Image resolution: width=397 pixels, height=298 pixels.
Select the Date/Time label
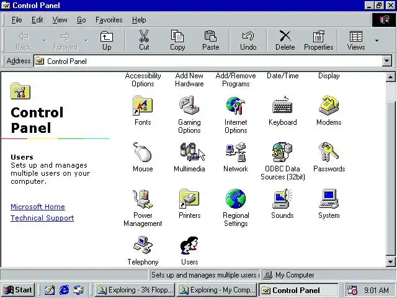(283, 76)
